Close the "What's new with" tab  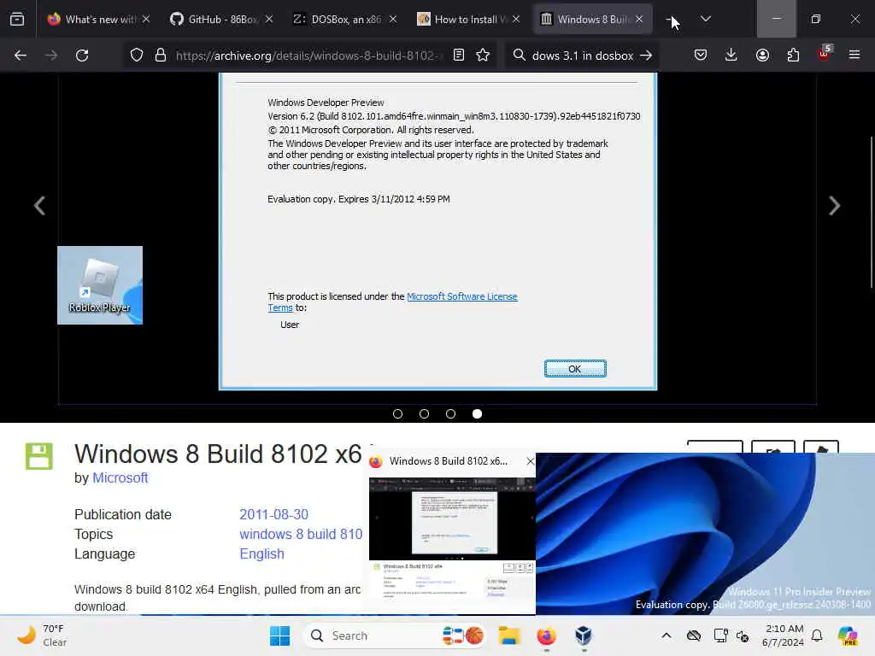point(145,19)
